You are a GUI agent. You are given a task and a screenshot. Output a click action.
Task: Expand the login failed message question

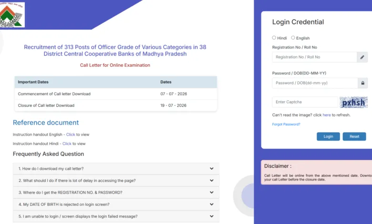pyautogui.click(x=116, y=216)
